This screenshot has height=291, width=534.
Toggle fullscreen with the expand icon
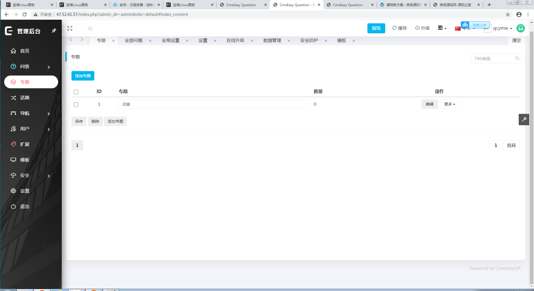pyautogui.click(x=70, y=28)
